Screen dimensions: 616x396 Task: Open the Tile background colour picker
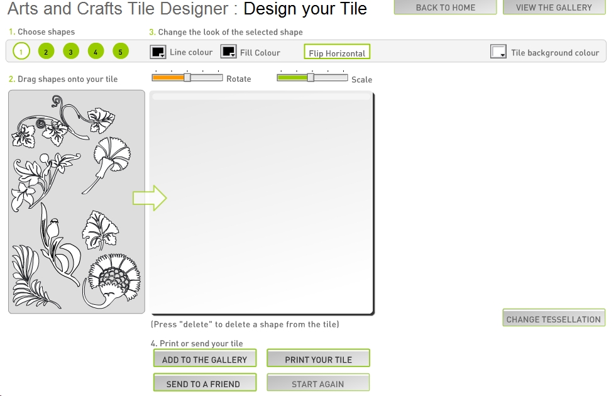pyautogui.click(x=498, y=52)
